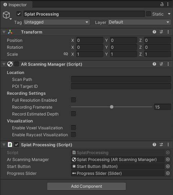
Task: Open the Inspector tab's three-dot menu
Action: coord(168,4)
